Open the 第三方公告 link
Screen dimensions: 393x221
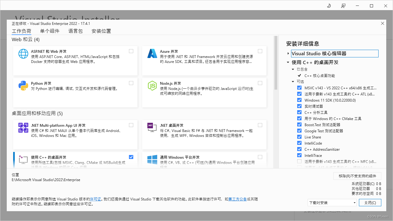(x=237, y=199)
